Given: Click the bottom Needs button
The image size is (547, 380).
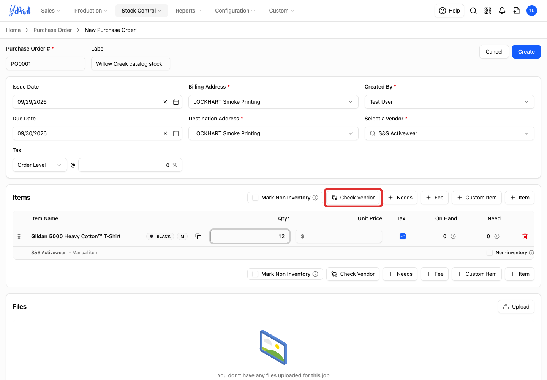Looking at the screenshot, I should [400, 274].
